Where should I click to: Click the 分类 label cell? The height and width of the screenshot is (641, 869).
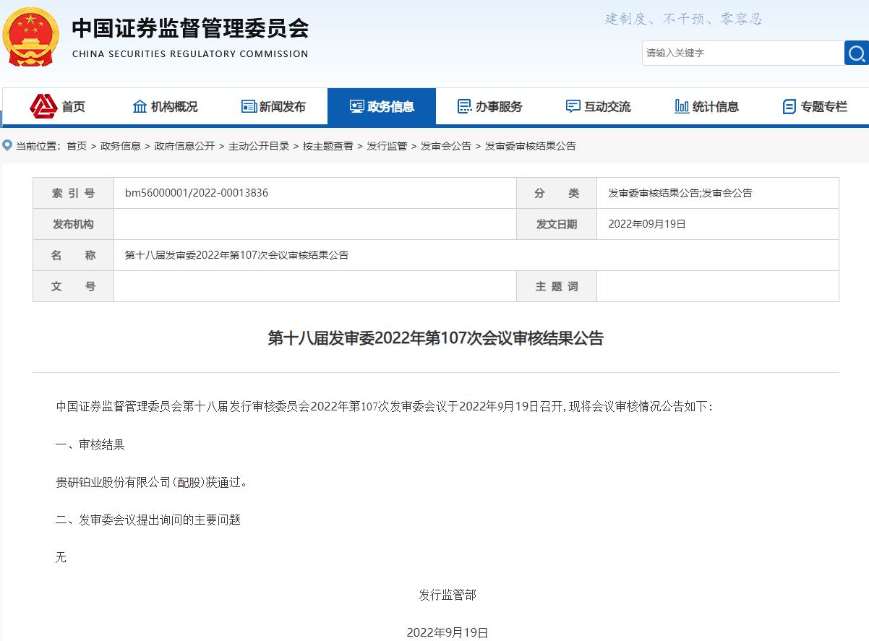(x=557, y=193)
